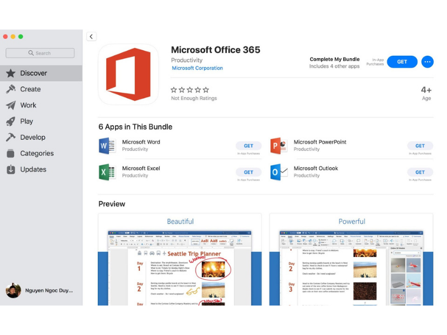Open the Microsoft Corporation developer link
This screenshot has width=447, height=335.
click(197, 68)
